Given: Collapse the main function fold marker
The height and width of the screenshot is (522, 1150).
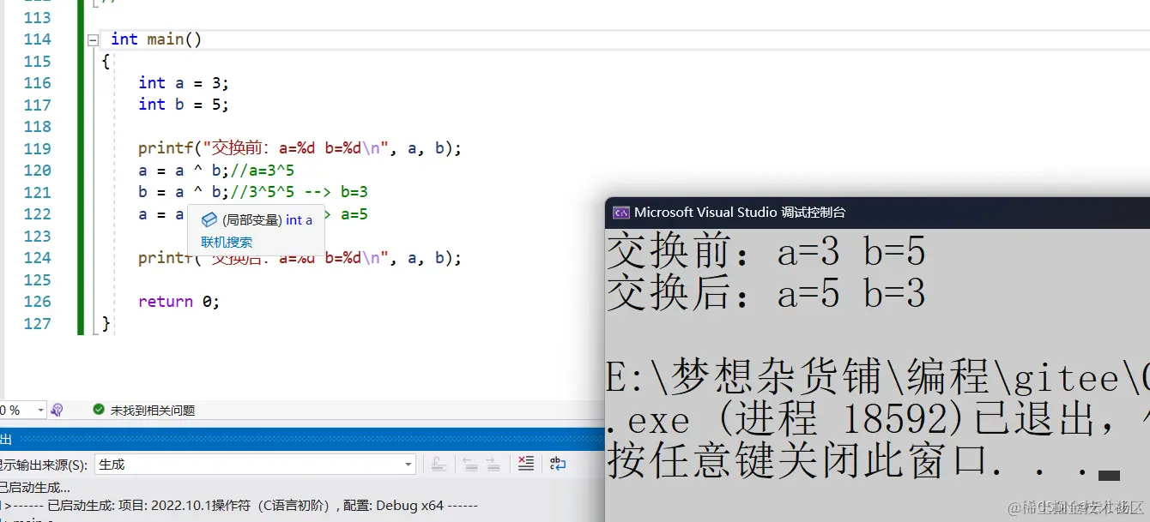Looking at the screenshot, I should point(93,39).
